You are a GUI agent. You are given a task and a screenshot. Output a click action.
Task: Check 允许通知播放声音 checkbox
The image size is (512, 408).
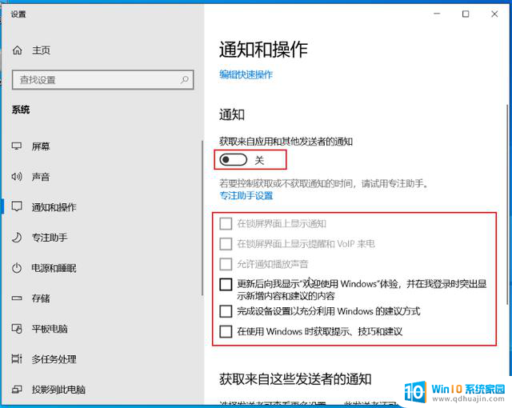[x=226, y=264]
